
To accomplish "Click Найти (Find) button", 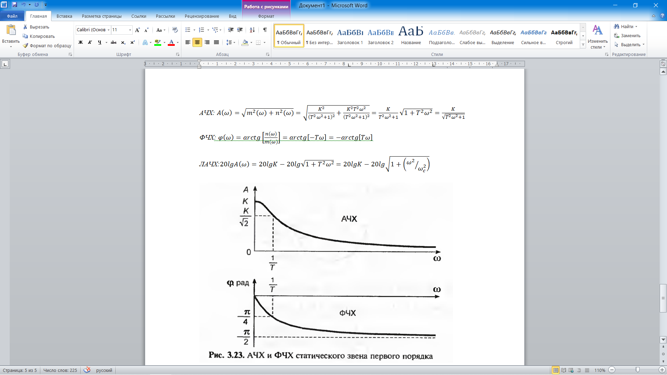I will (625, 26).
